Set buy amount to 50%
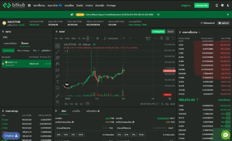The image size is (232, 141). point(66,135)
